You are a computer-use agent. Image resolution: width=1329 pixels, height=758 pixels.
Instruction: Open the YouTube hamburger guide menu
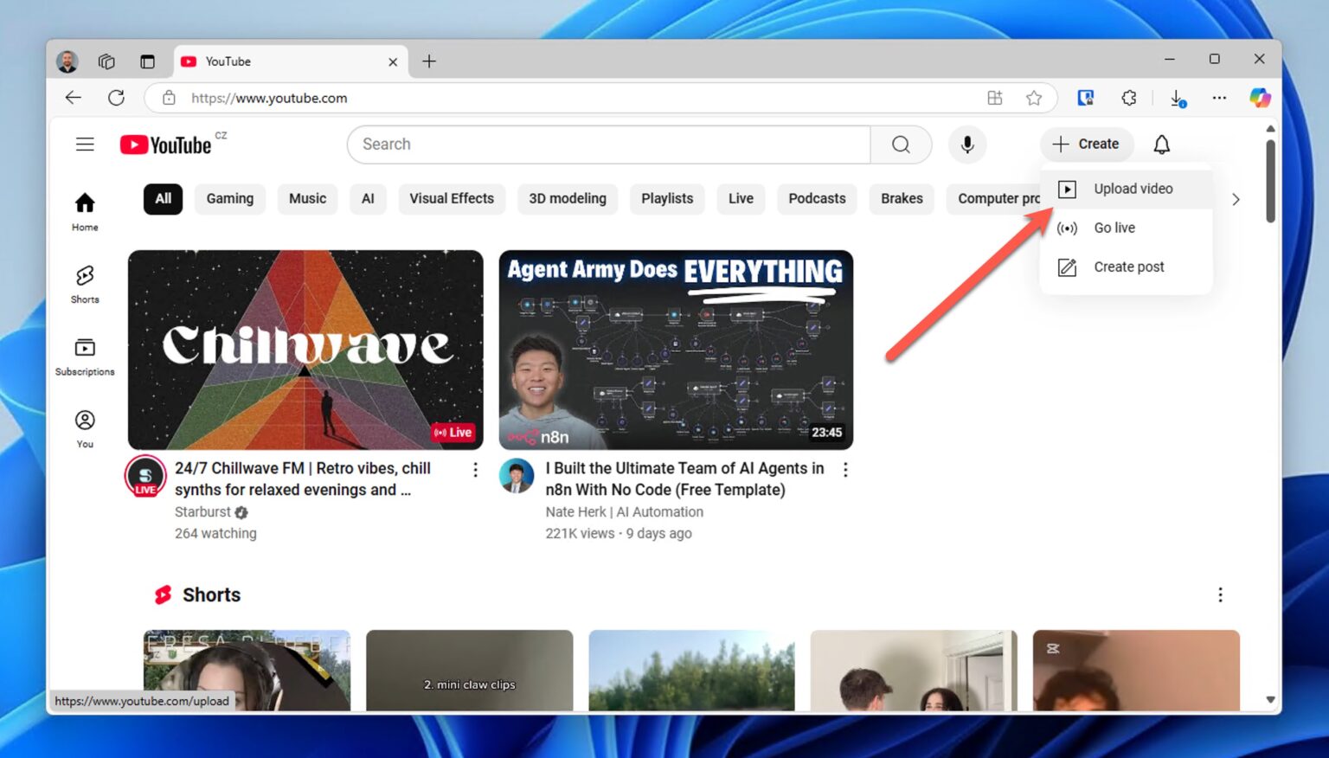[85, 145]
